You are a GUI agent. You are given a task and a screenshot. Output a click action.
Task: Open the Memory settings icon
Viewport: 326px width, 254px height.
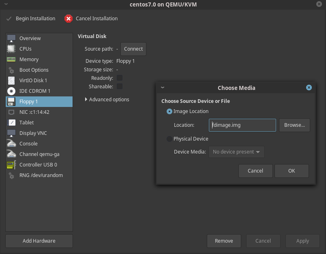pos(11,59)
